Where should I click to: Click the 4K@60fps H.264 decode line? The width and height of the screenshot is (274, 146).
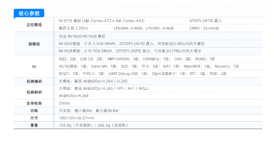coord(74,96)
